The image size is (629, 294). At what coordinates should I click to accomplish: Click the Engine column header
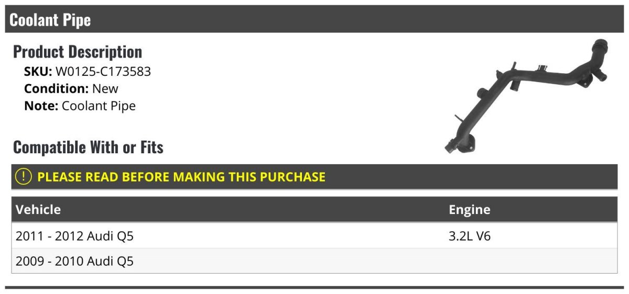click(470, 210)
